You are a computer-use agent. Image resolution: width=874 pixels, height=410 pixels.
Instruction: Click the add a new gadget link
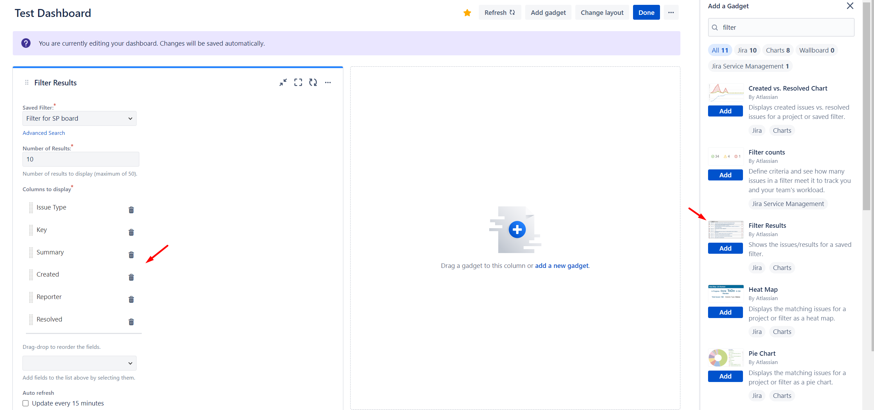(561, 265)
